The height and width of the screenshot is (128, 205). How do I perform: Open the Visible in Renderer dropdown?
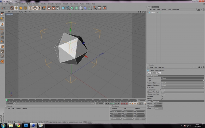coord(182,85)
